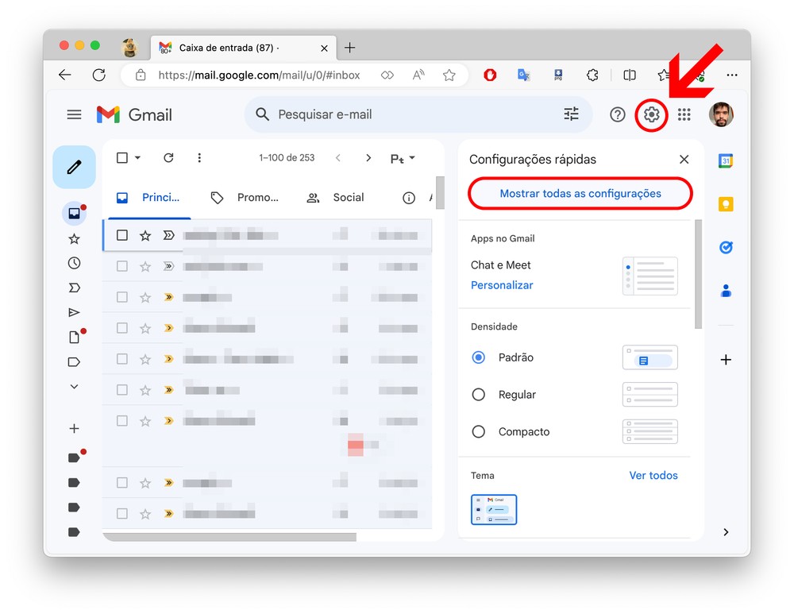794x614 pixels.
Task: Open the Inbox icon in sidebar
Action: click(x=74, y=214)
